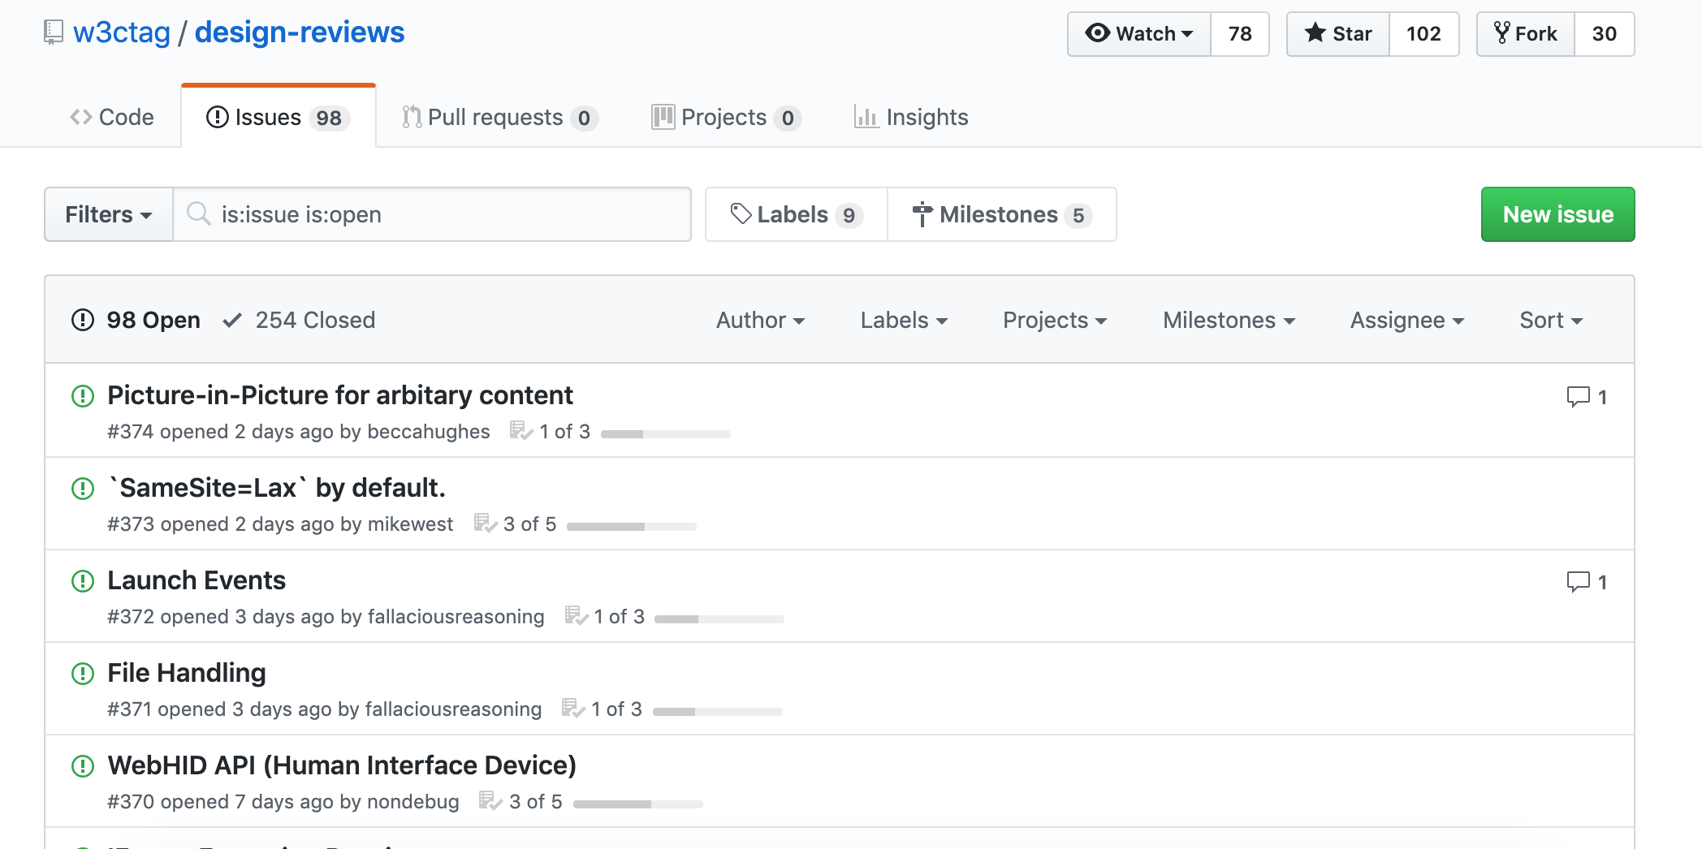Click the stargazers count 102
This screenshot has width=1702, height=849.
click(x=1423, y=34)
